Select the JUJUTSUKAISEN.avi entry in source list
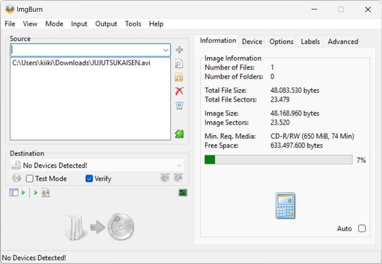The width and height of the screenshot is (382, 264). click(x=81, y=62)
